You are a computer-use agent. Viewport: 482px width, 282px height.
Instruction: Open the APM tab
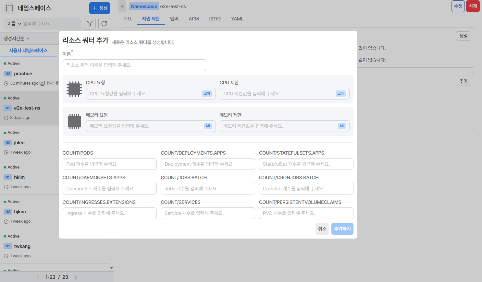click(x=194, y=19)
